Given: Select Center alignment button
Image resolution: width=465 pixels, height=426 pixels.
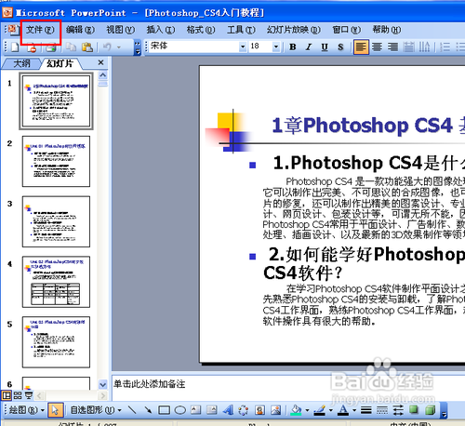Looking at the screenshot, I should pyautogui.click(x=377, y=47).
